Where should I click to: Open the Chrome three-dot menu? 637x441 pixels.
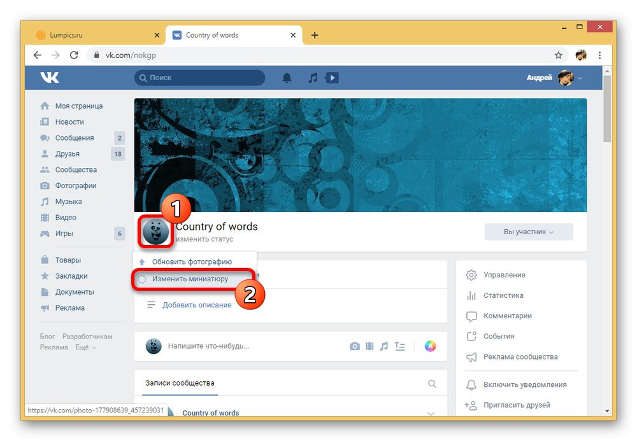599,55
